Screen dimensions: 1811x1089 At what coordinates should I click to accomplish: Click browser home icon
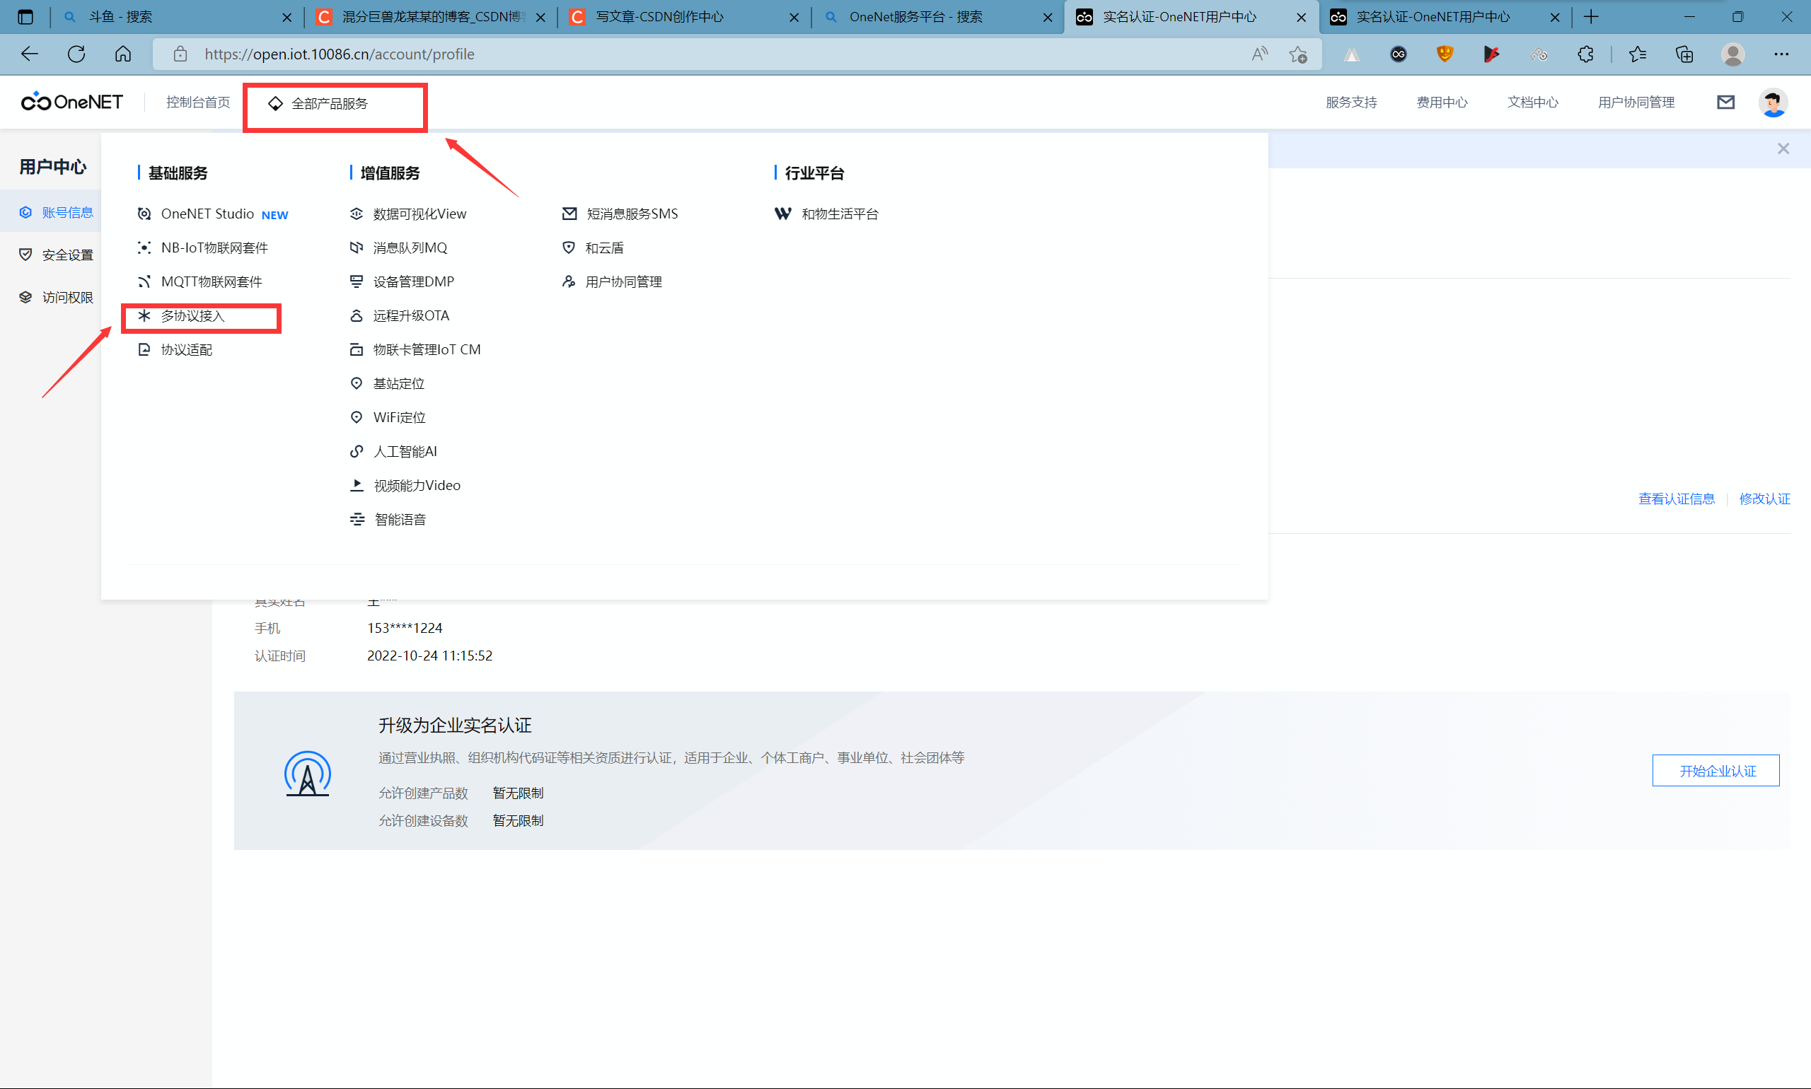(123, 54)
